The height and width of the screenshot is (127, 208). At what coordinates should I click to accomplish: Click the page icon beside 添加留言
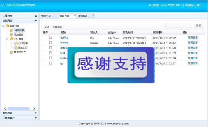[12, 35]
